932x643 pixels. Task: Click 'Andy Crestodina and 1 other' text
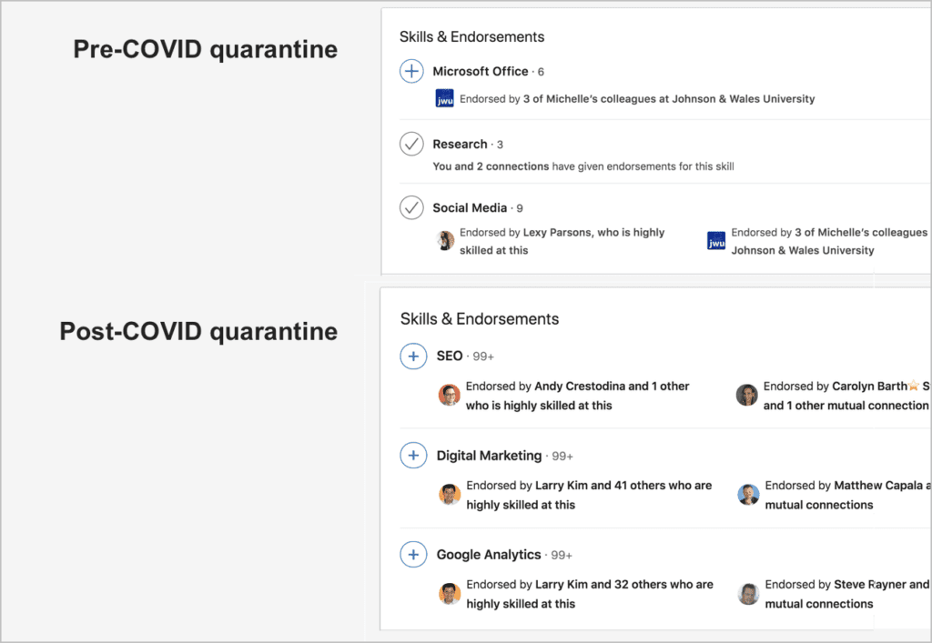tap(612, 386)
